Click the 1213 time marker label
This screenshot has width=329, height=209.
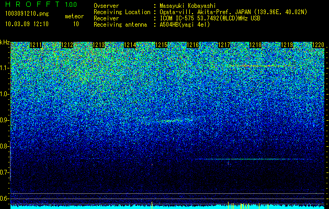[x=99, y=45]
